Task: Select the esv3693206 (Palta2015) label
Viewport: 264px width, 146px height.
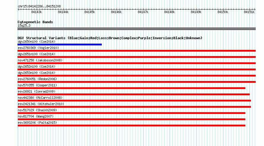Action: coord(37,123)
